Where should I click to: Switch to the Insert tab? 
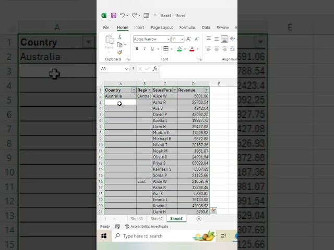(139, 28)
